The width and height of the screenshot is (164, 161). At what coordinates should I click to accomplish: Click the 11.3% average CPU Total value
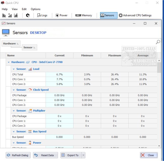[x=143, y=74]
